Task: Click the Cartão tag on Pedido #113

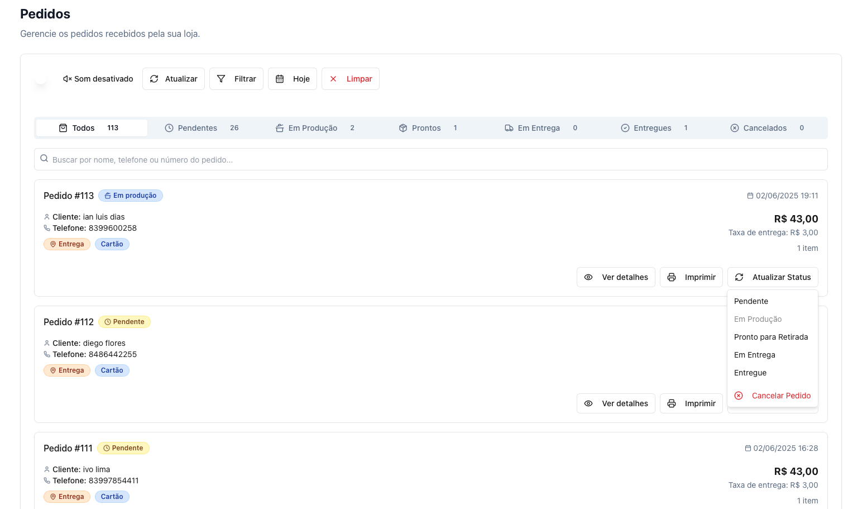Action: [x=112, y=244]
